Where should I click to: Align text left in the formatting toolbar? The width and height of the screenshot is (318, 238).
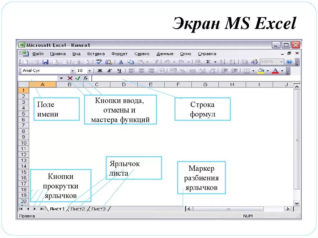click(132, 71)
